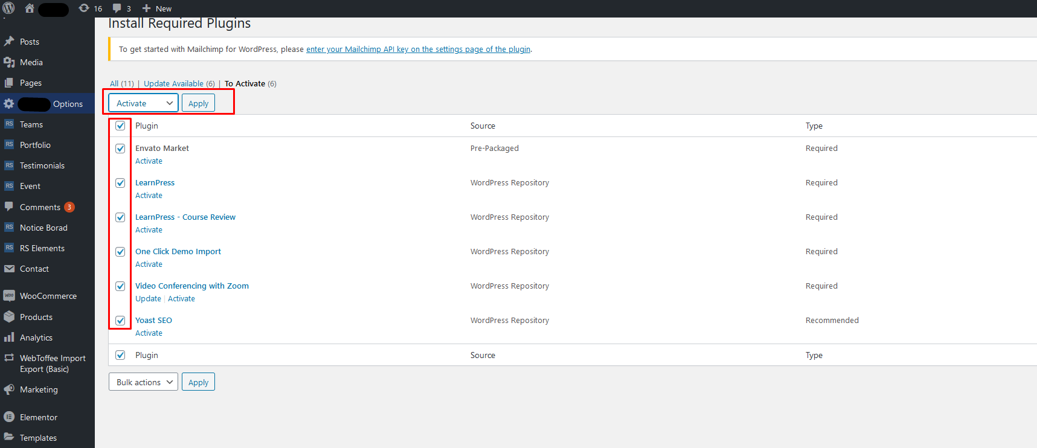Click Activate under Yoast SEO

point(149,333)
